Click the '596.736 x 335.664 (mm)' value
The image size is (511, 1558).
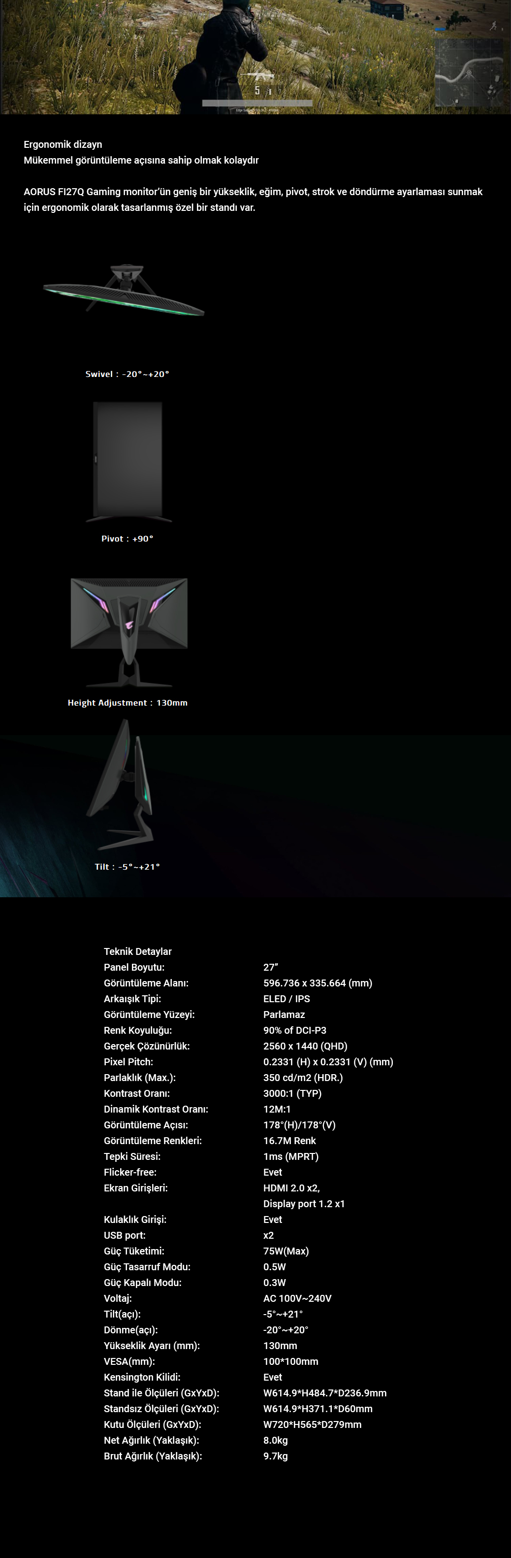[x=318, y=983]
